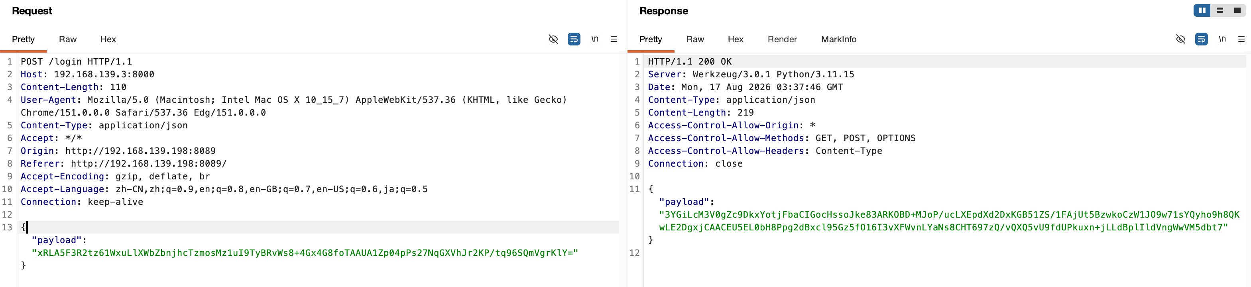Toggle word wrap icon in Request panel

574,39
